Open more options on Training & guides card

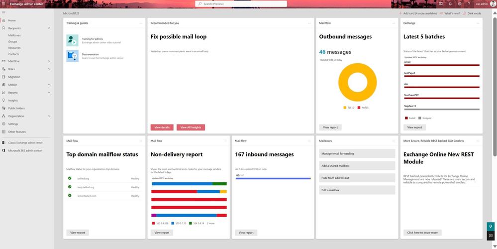141,23
